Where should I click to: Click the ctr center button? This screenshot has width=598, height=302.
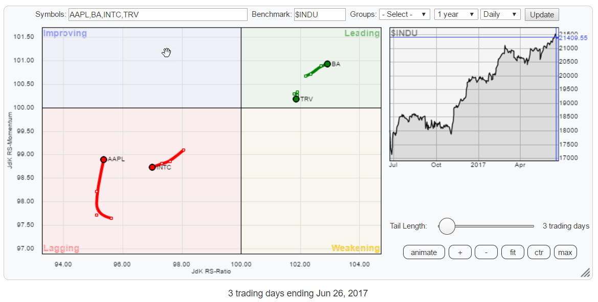click(539, 252)
